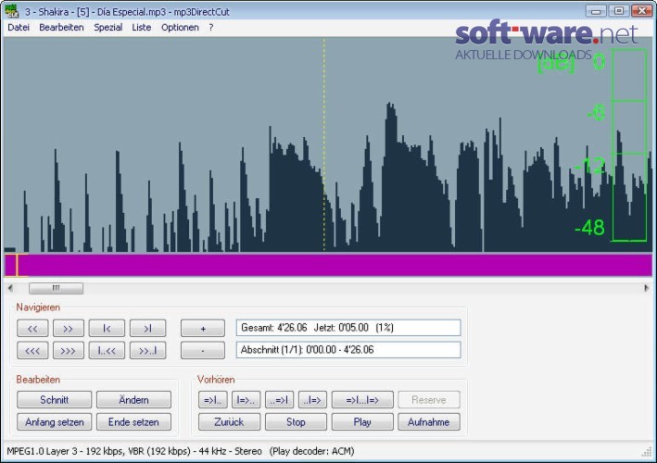Click the ..=>| preview button
This screenshot has width=657, height=463.
pos(280,400)
